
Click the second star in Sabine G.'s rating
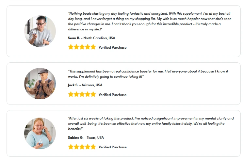click(x=76, y=147)
